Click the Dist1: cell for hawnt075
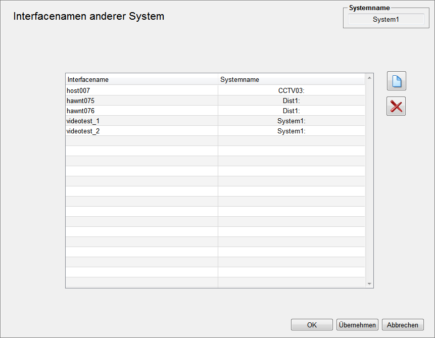Viewport: 435px width, 338px height. 292,101
